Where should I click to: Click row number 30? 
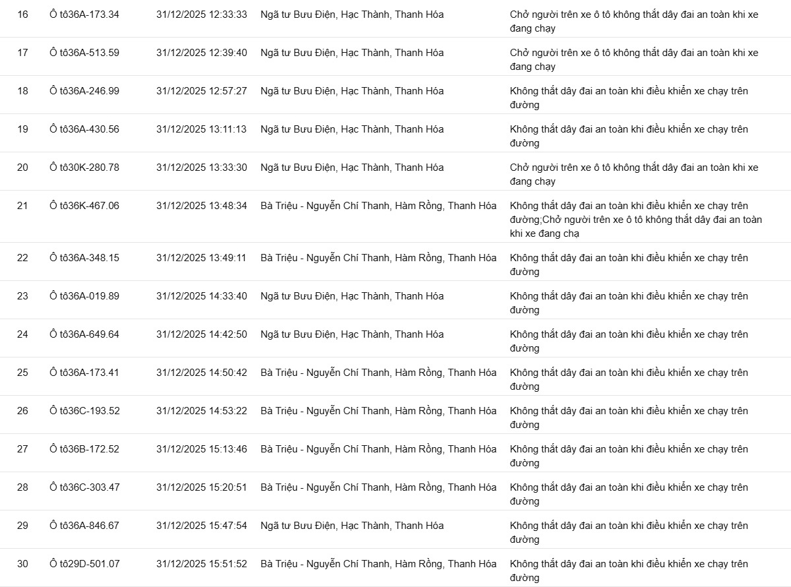click(22, 564)
